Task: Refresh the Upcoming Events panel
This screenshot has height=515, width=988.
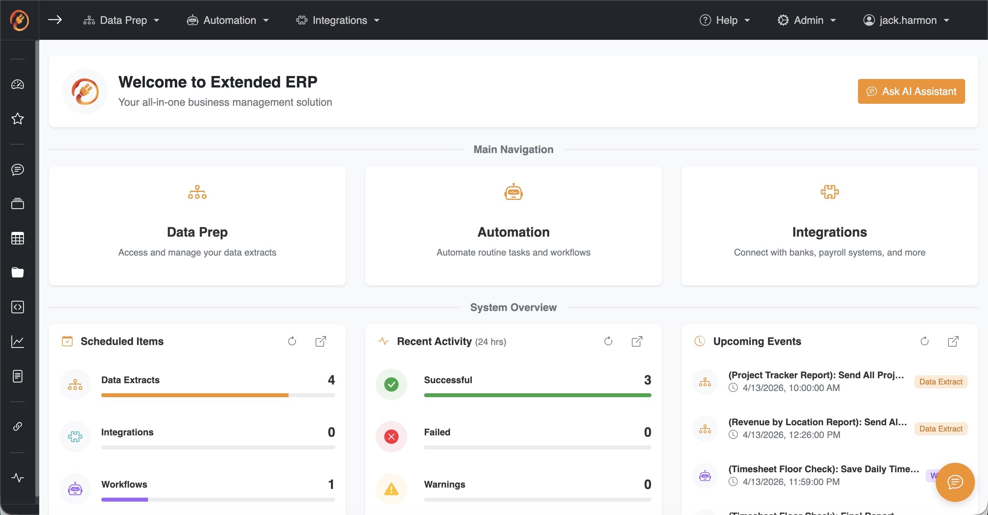Action: [924, 341]
